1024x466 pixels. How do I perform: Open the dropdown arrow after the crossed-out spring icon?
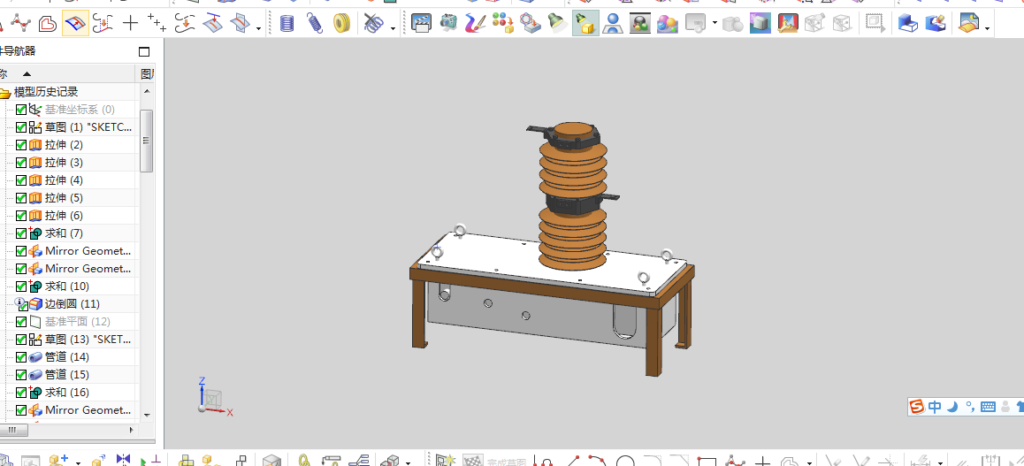click(x=393, y=28)
